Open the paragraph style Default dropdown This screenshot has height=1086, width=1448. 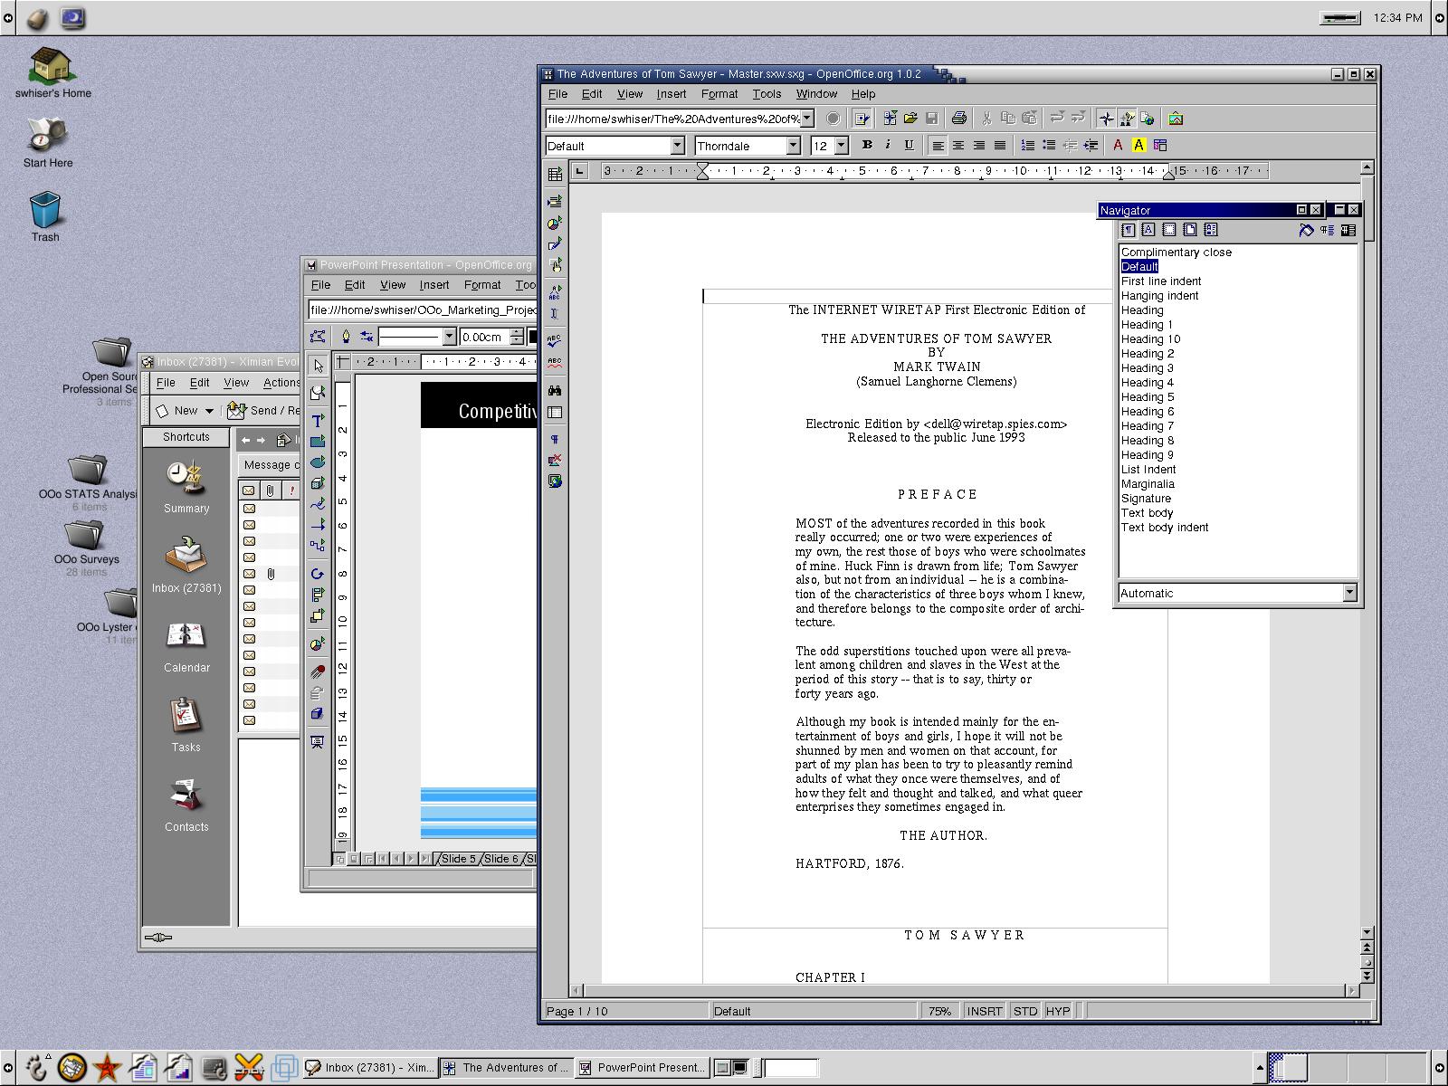point(677,146)
